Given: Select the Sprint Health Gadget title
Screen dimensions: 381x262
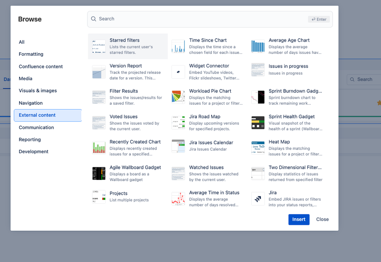Looking at the screenshot, I should click(292, 116).
